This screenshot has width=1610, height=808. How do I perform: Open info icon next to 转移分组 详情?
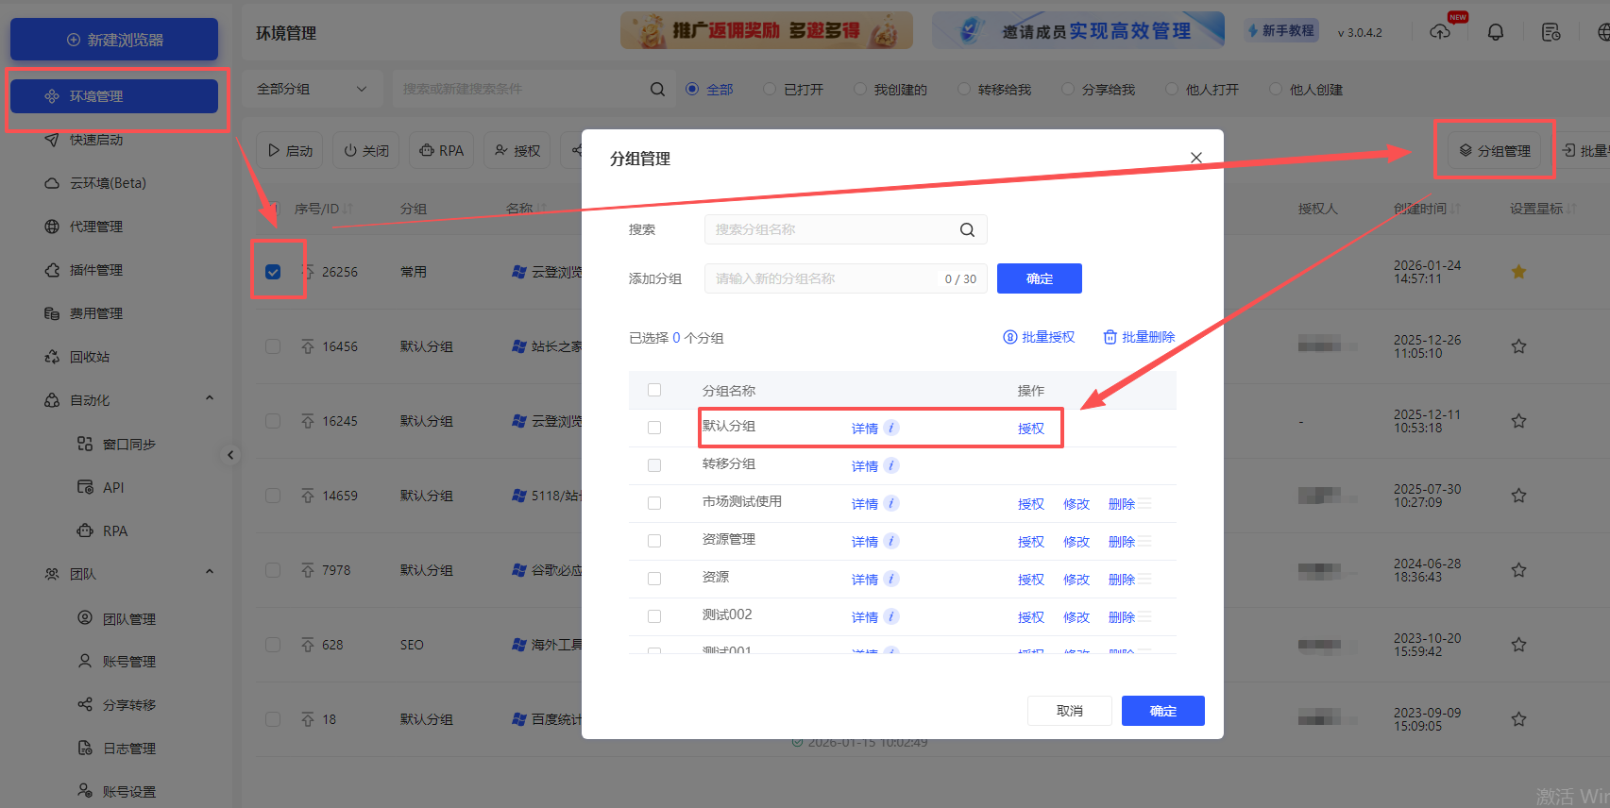(891, 465)
